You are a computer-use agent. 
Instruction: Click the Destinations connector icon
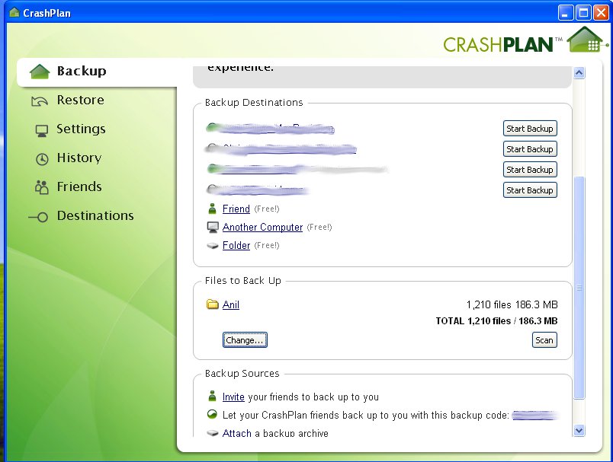click(38, 217)
